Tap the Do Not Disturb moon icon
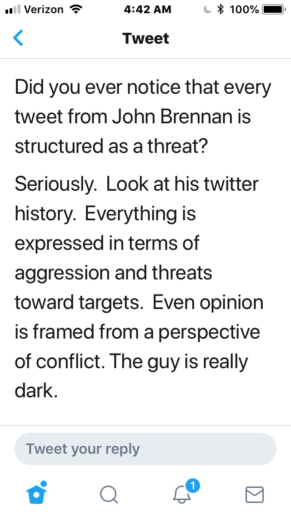 click(x=208, y=9)
